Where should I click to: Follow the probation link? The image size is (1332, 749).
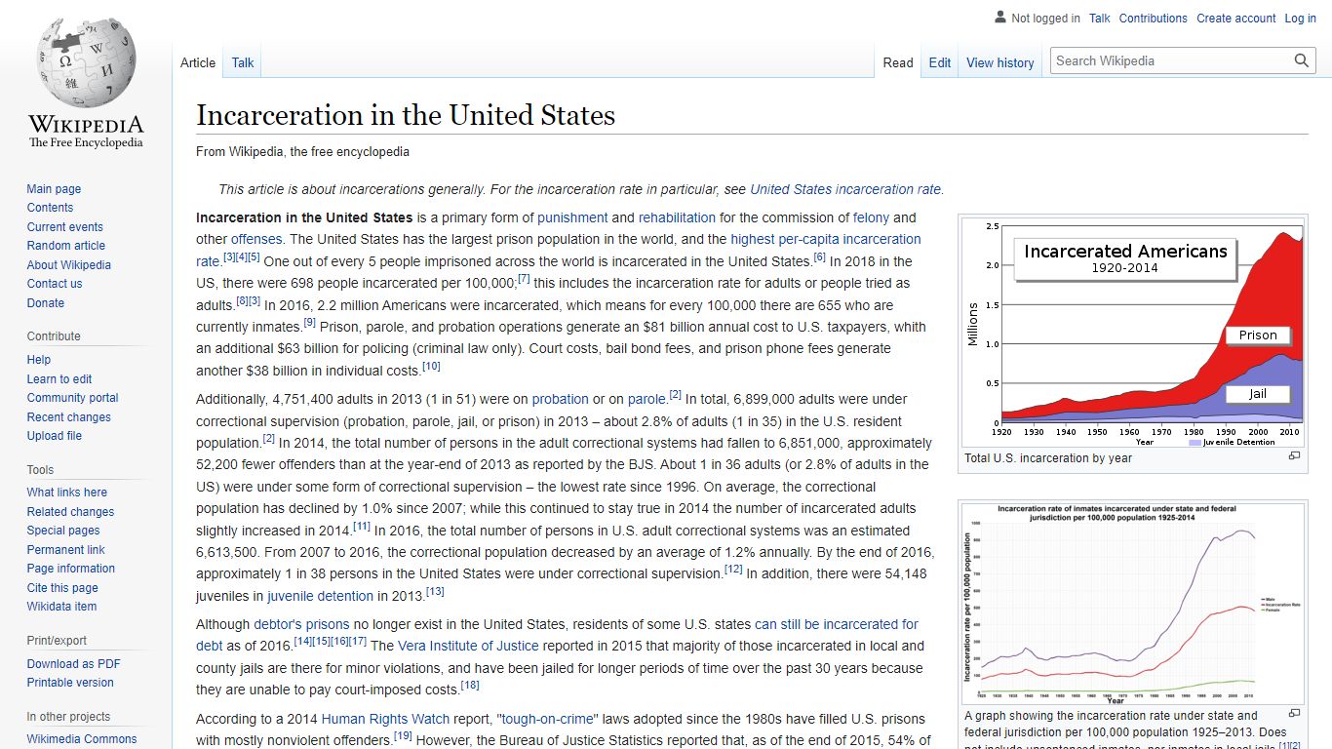[x=560, y=399]
